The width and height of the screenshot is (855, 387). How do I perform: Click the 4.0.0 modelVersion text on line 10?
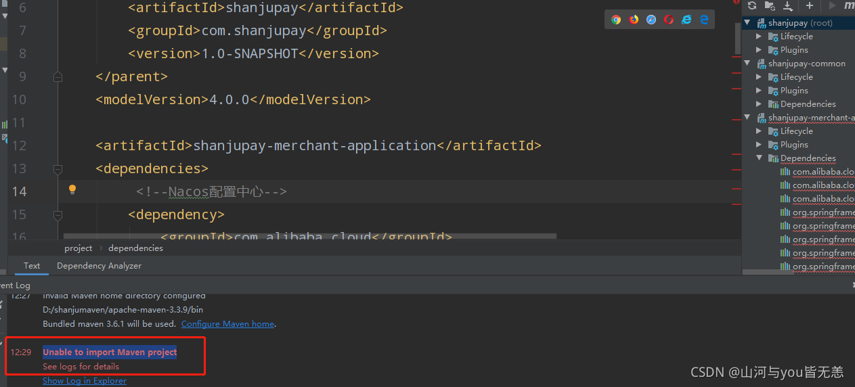click(x=229, y=99)
